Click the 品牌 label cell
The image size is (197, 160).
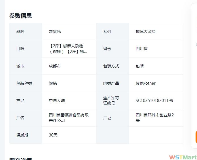pos(20,31)
